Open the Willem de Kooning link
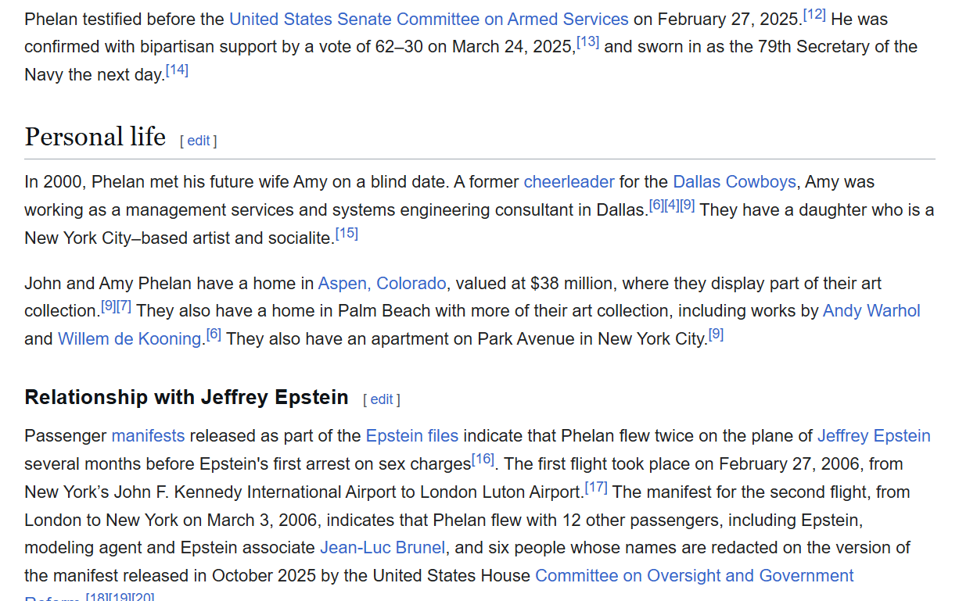Image resolution: width=977 pixels, height=601 pixels. coord(130,339)
